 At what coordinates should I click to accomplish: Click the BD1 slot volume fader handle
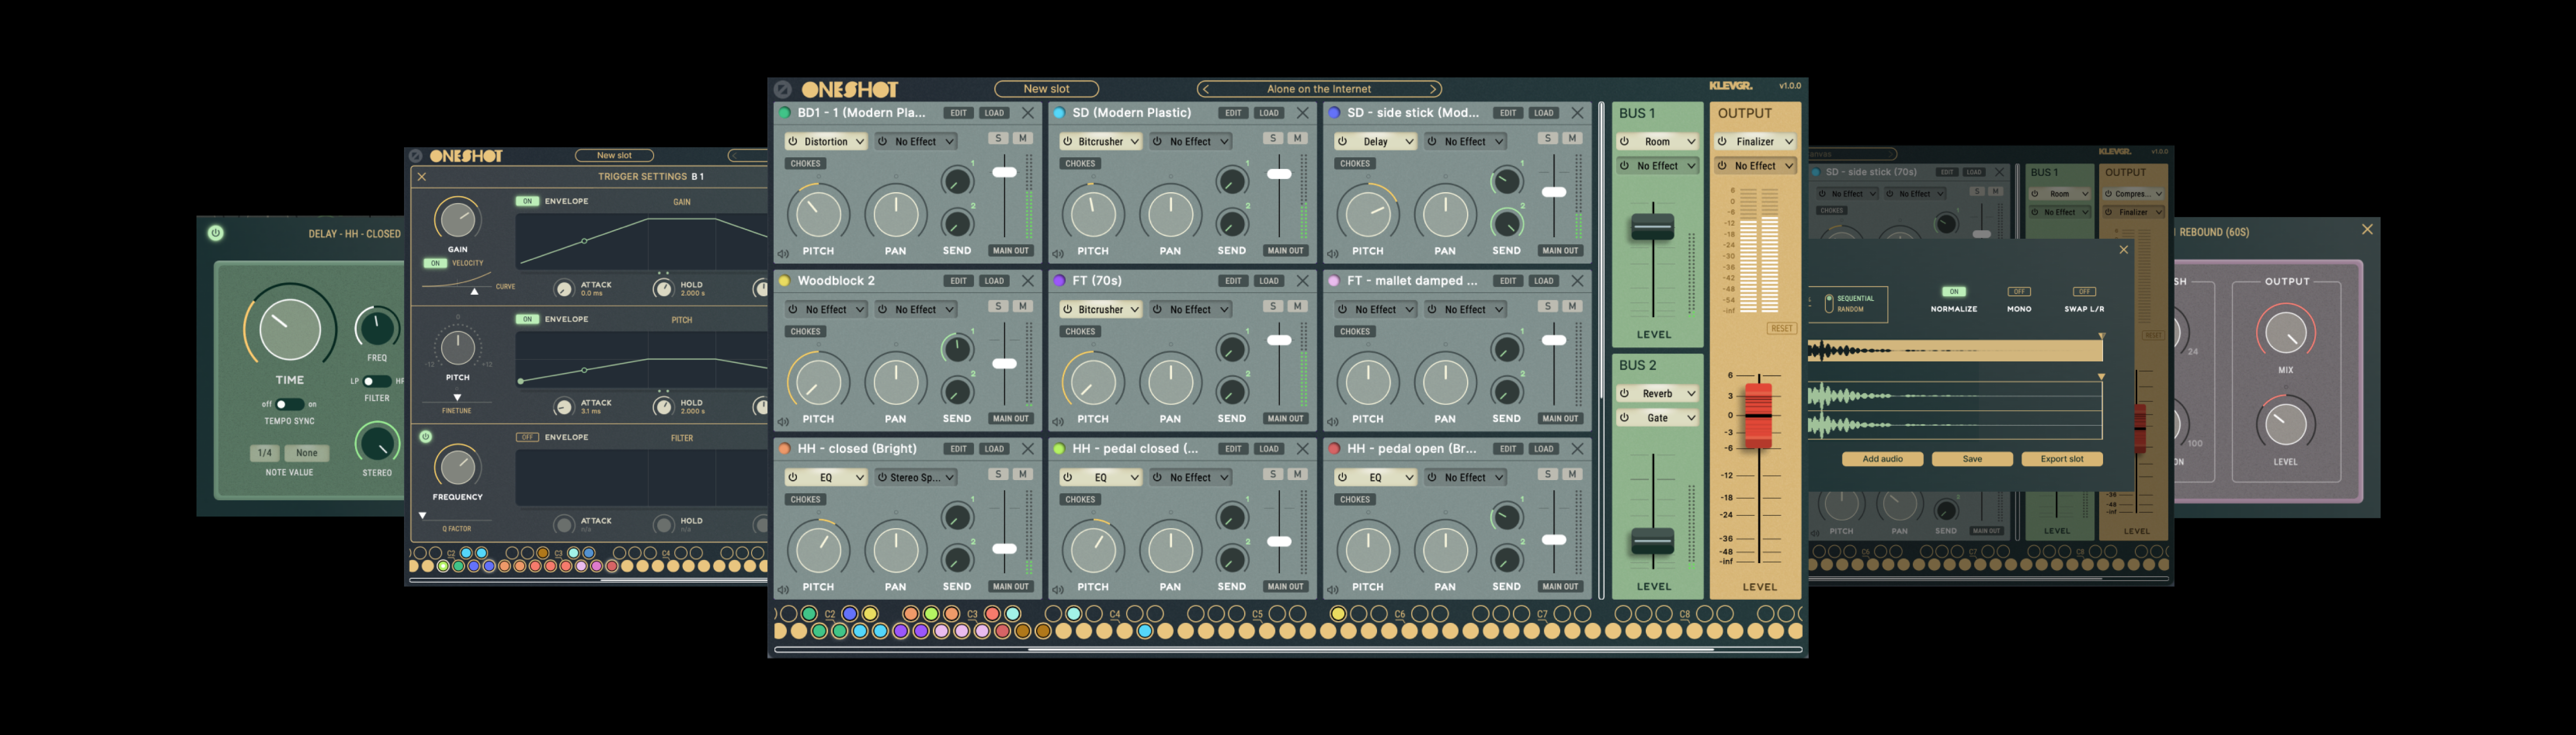[1004, 173]
